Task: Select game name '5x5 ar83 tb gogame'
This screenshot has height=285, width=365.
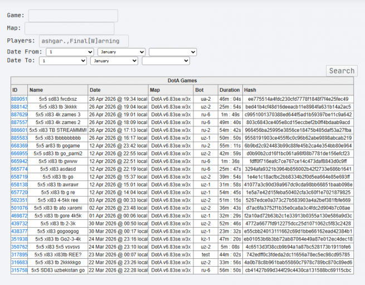Action: 58,146
